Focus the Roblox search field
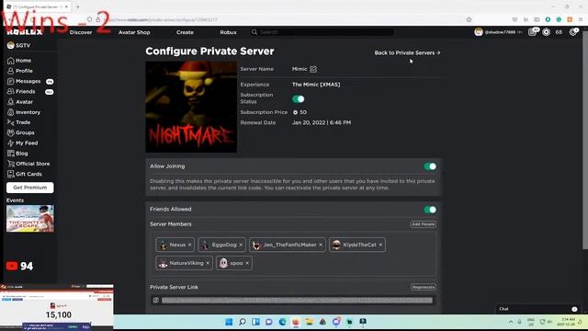This screenshot has width=588, height=331. 322,32
